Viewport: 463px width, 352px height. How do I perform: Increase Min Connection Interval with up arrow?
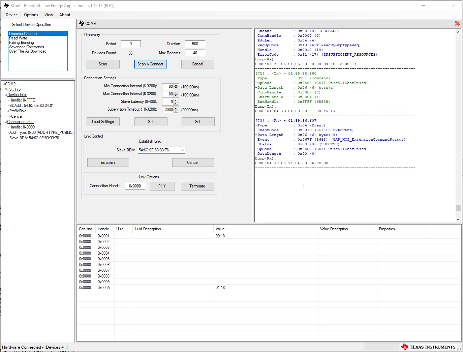[176, 85]
